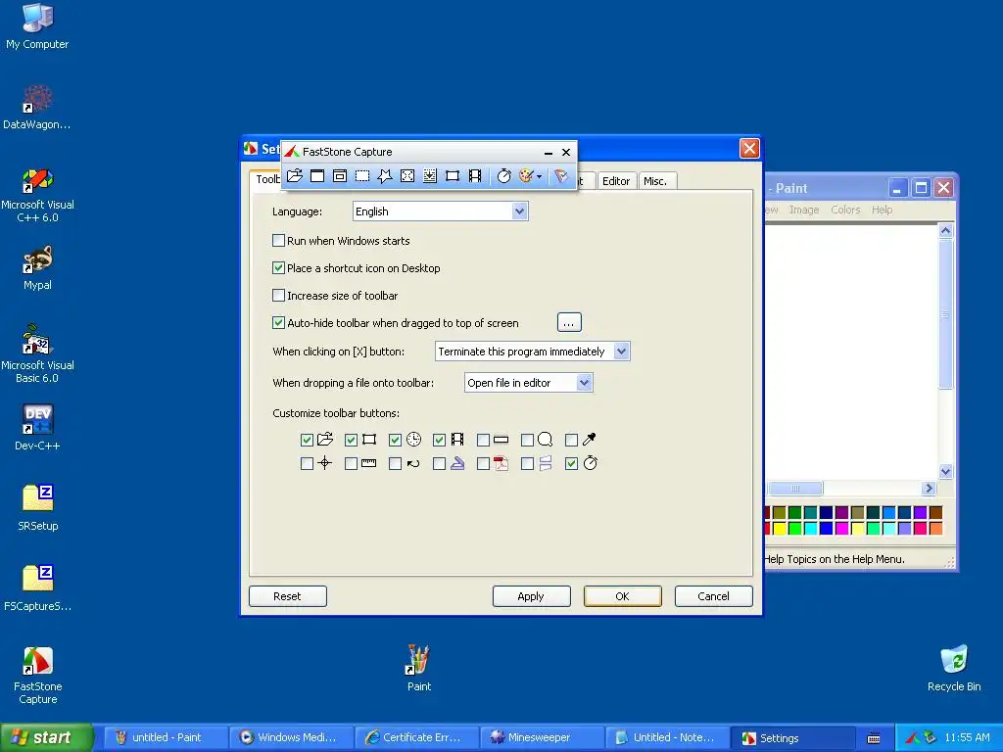Viewport: 1003px width, 752px height.
Task: Expand When clicking on [X] button dropdown
Action: pos(532,352)
